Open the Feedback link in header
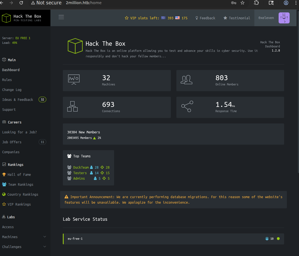 205,18
